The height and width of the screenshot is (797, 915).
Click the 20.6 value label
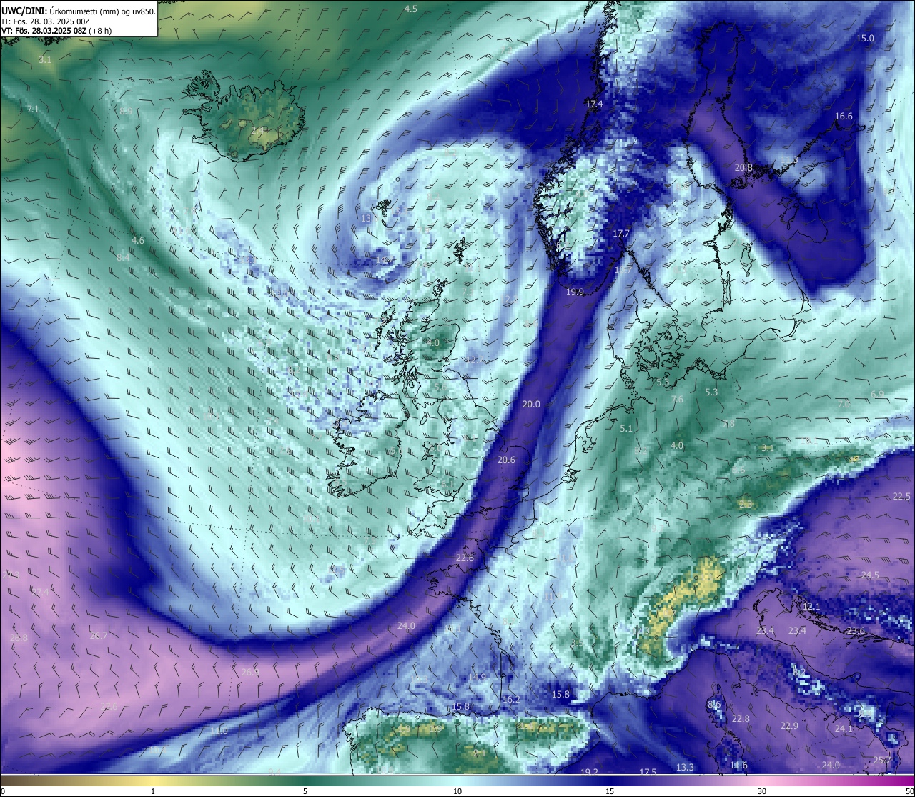[506, 460]
